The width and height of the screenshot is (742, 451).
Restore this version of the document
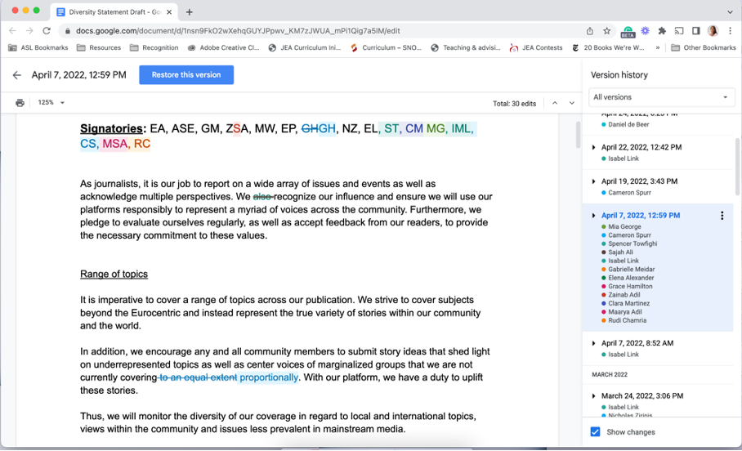(x=186, y=75)
